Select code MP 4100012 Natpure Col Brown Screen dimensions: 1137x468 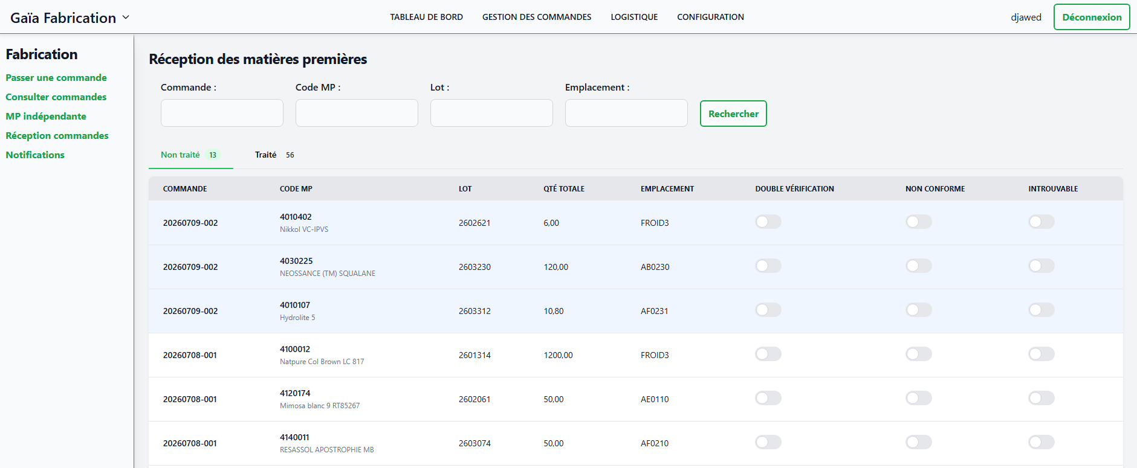coord(322,355)
